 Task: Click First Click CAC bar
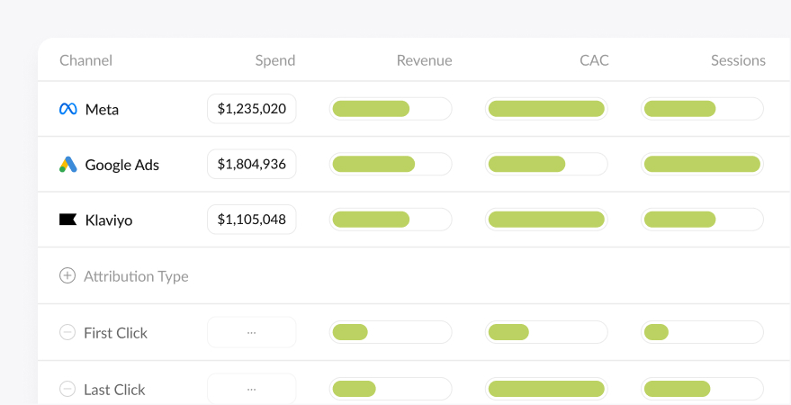pyautogui.click(x=546, y=332)
